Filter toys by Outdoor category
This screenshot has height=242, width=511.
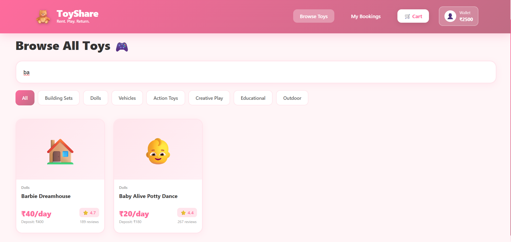click(x=292, y=98)
